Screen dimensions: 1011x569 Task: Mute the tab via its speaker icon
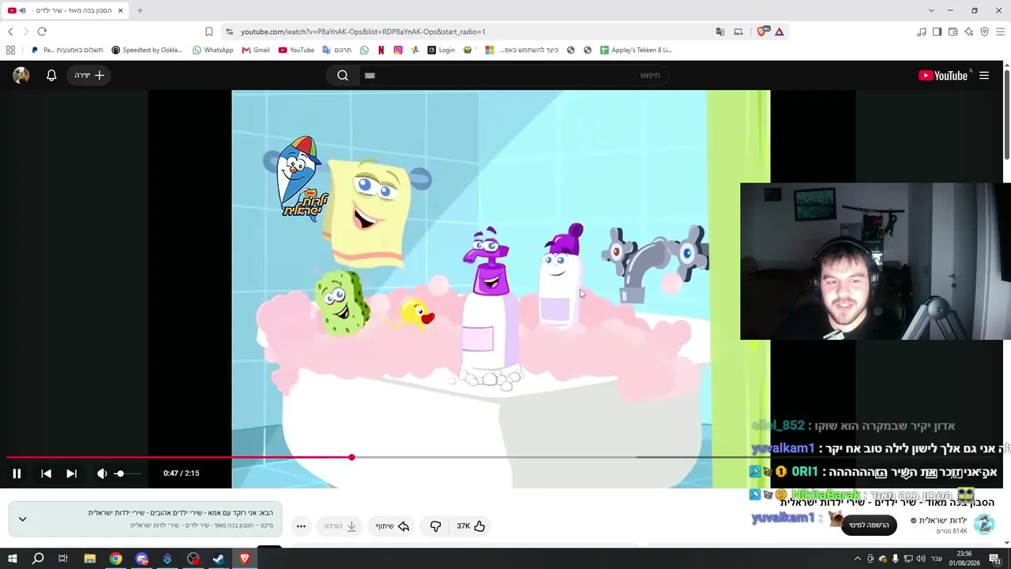(x=22, y=10)
